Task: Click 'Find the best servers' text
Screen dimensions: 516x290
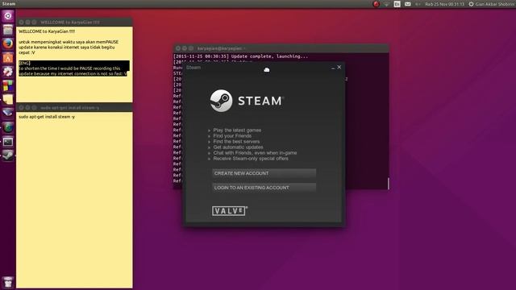Action: pos(236,142)
